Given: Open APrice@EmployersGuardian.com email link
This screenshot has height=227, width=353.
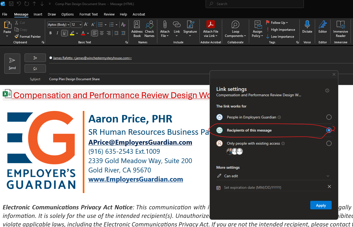Looking at the screenshot, I should (140, 142).
